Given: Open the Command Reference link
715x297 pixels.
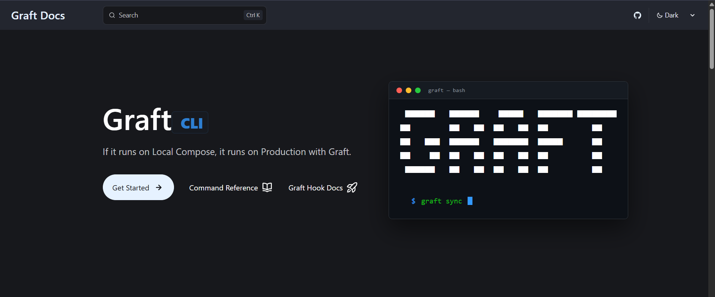Looking at the screenshot, I should pos(223,188).
